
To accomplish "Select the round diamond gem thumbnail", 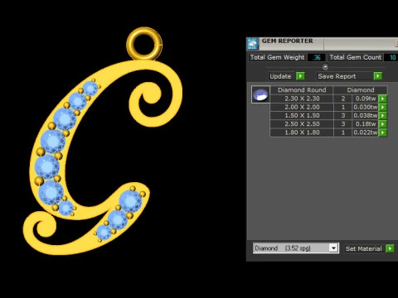I will (x=260, y=94).
